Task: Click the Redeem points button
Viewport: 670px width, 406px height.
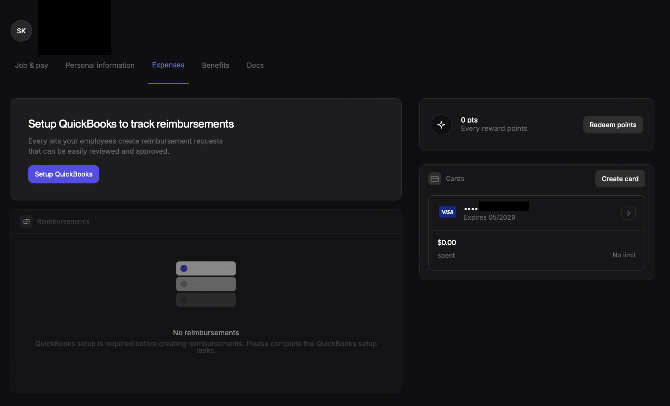Action: click(613, 125)
